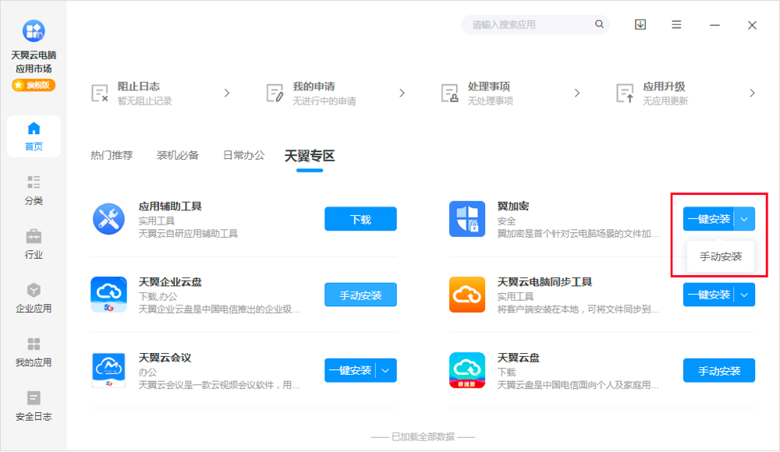
Task: Expand the 我的申请 card chevron
Action: click(402, 92)
